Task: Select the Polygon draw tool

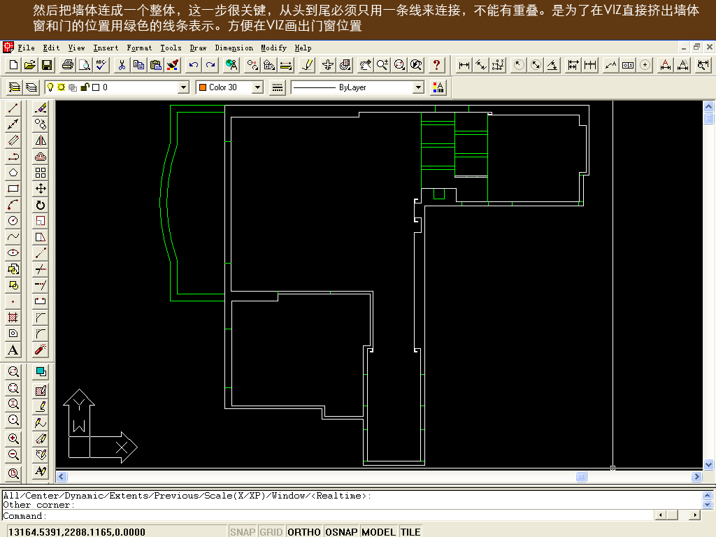Action: [x=13, y=173]
